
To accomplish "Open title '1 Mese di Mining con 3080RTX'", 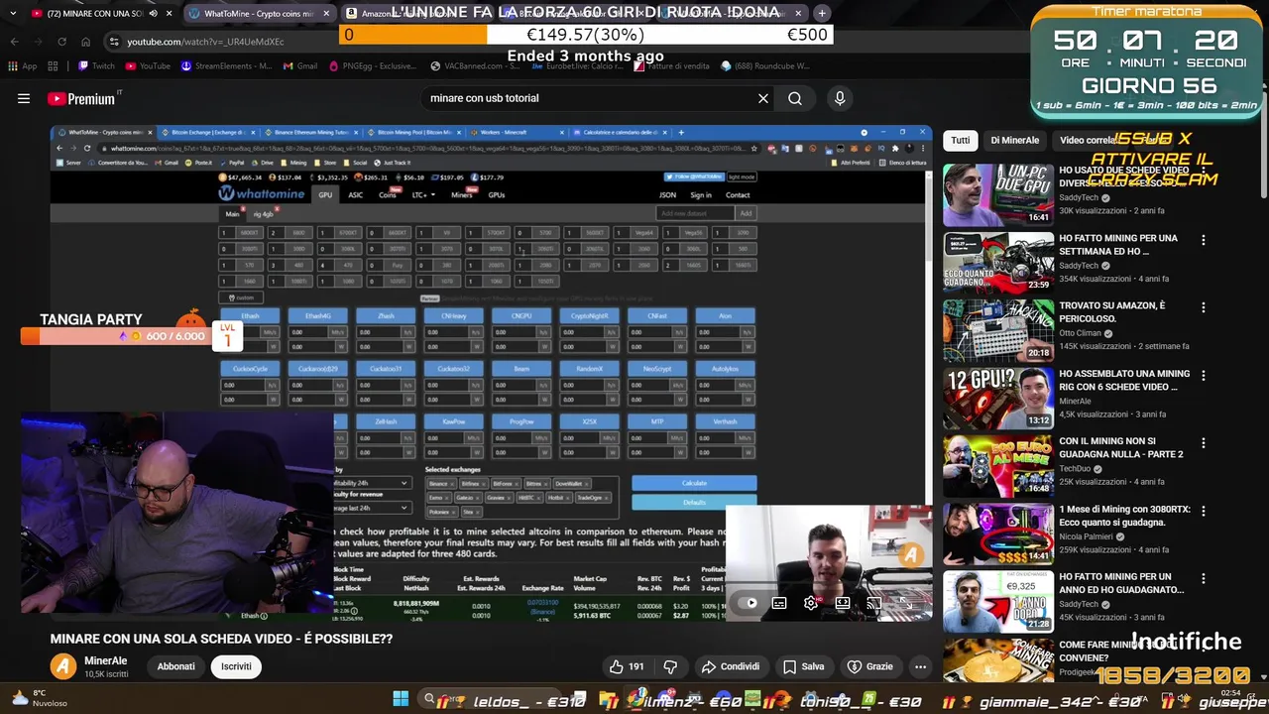I will (x=1124, y=515).
